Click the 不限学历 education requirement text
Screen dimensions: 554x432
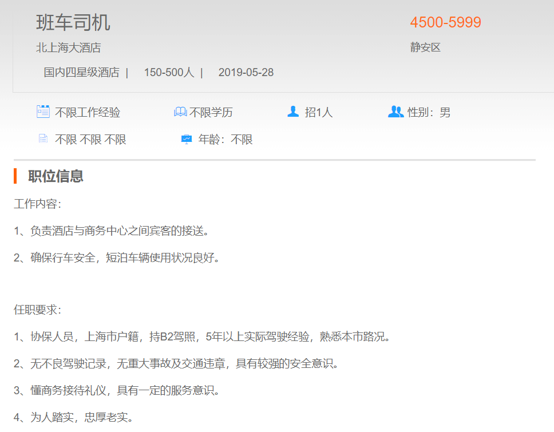point(211,113)
